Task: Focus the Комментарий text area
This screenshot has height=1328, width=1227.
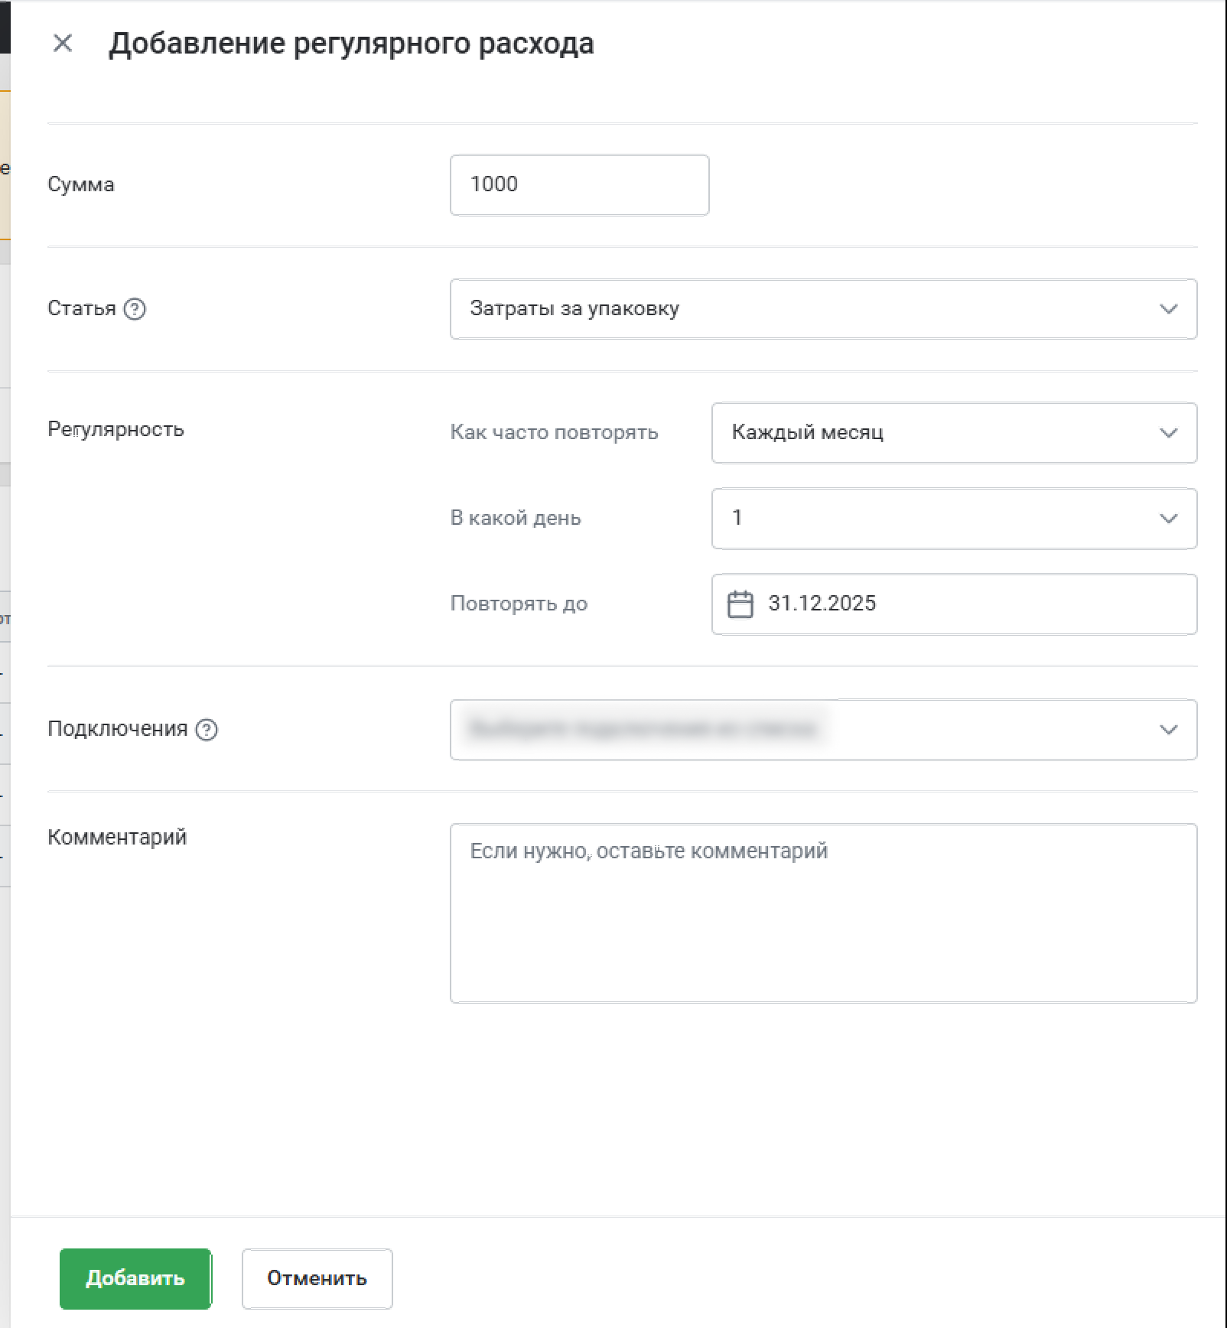Action: tap(823, 913)
